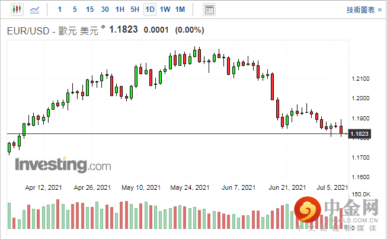The image size is (387, 239).
Task: Switch to the 5 minute timeframe
Action: click(x=74, y=9)
